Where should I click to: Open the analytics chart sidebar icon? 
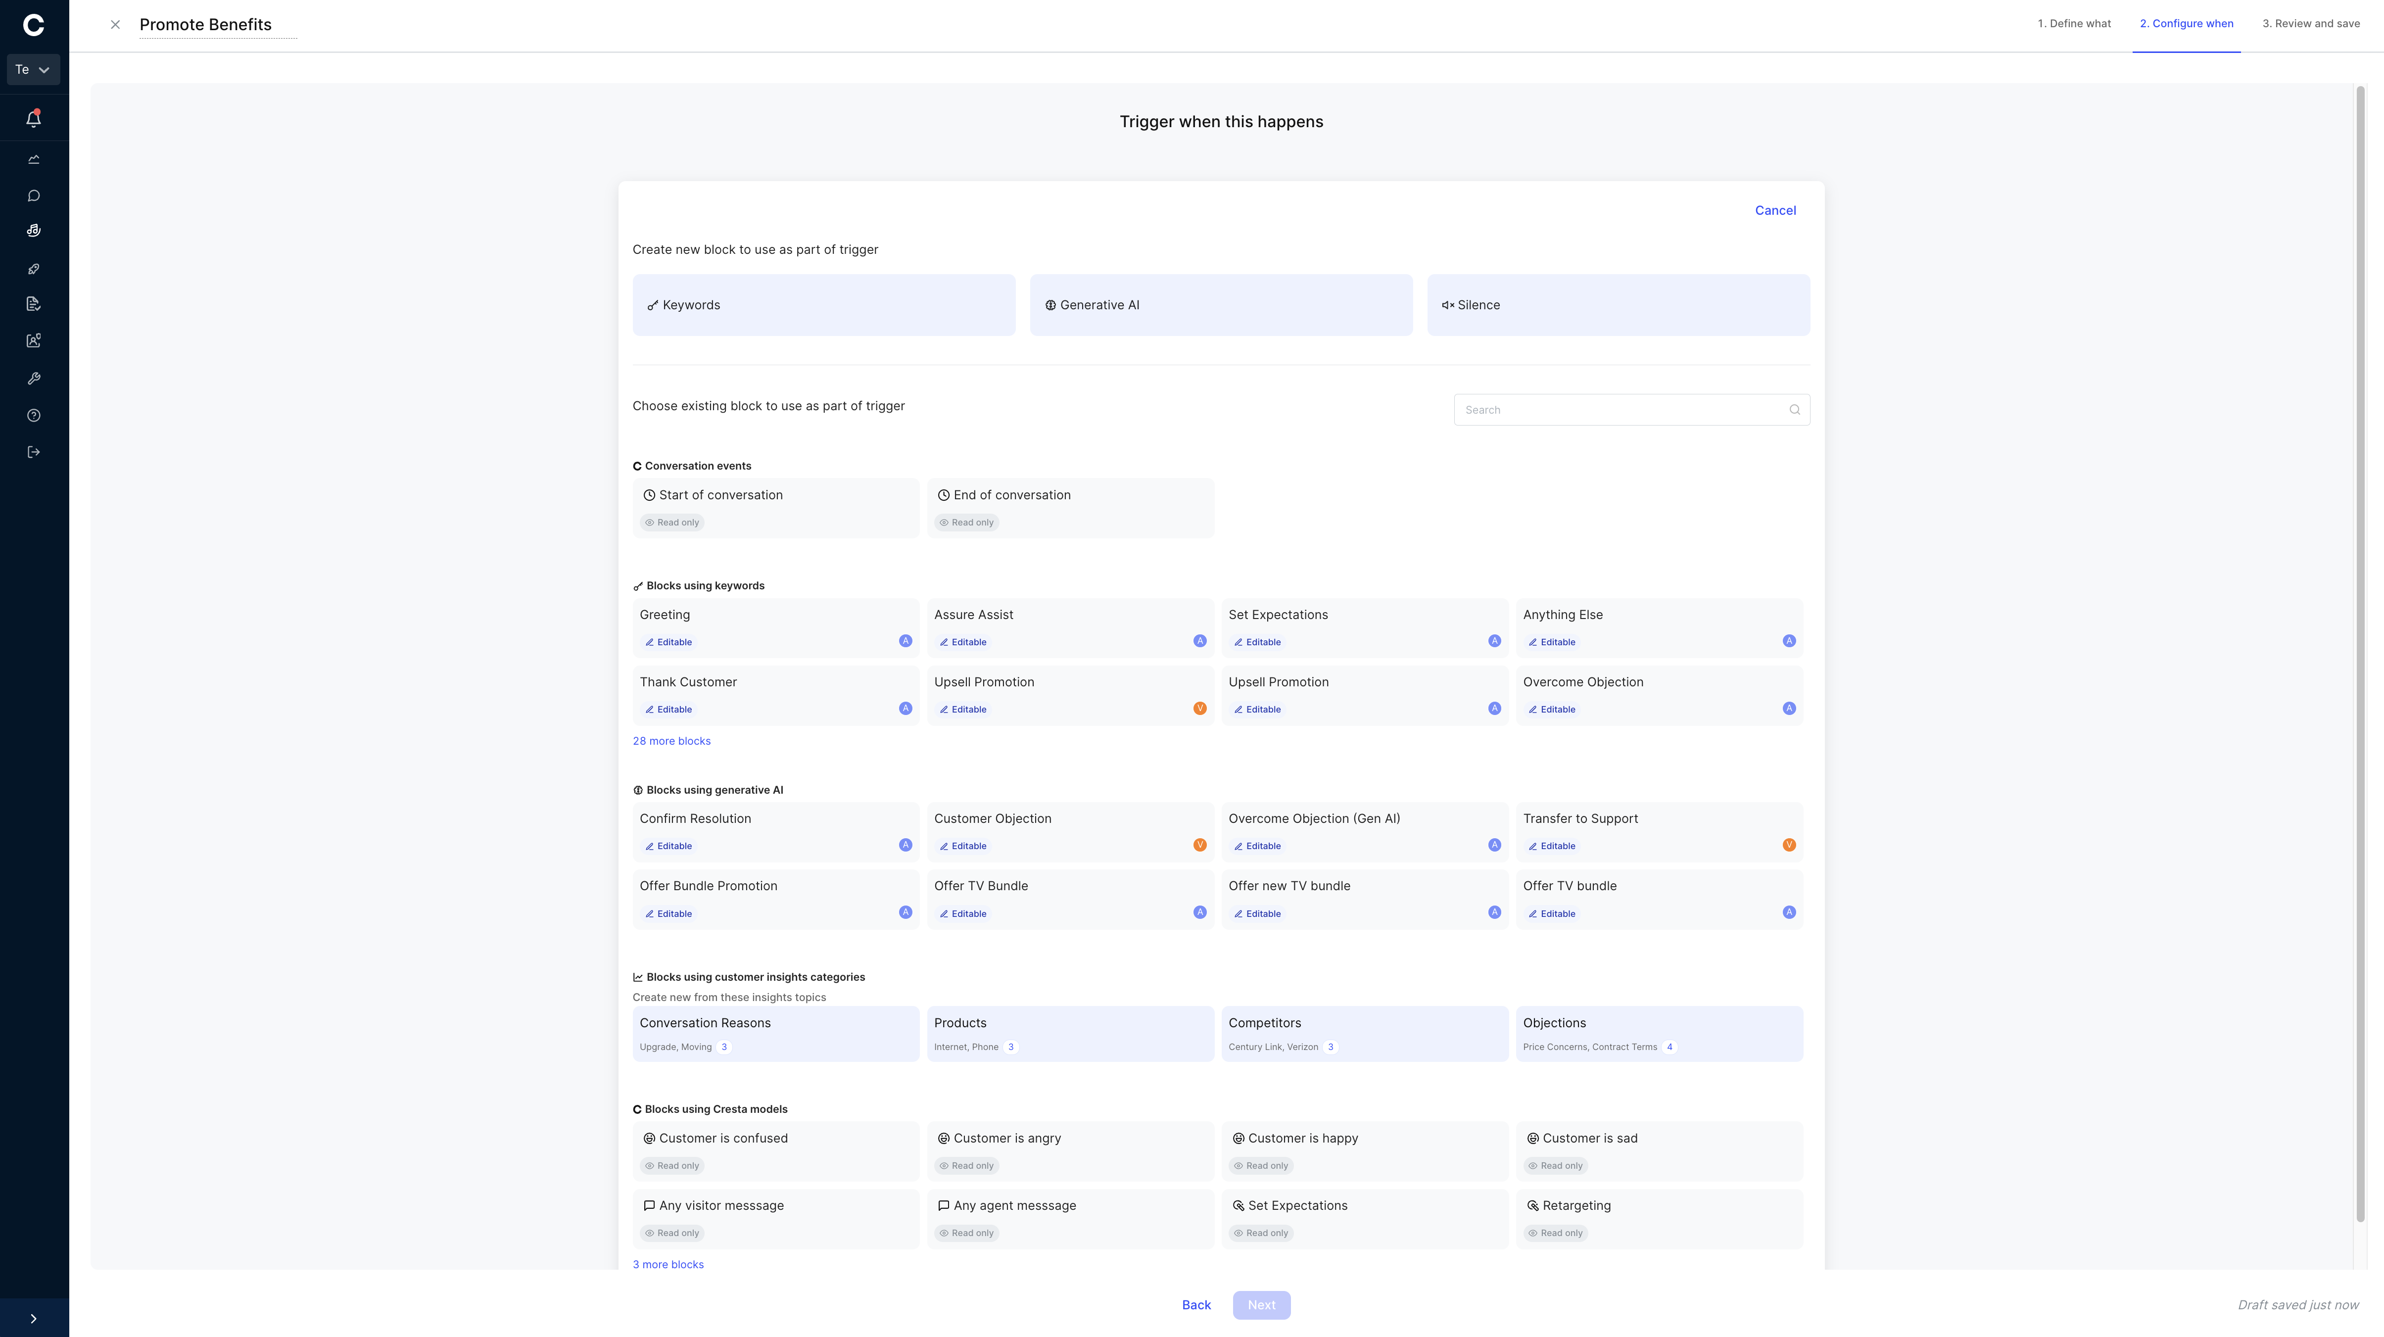pos(34,159)
